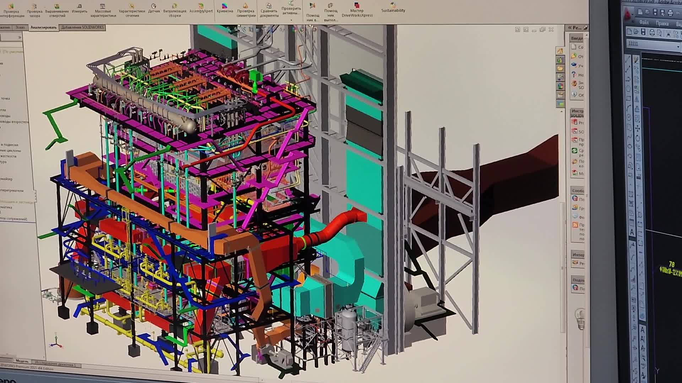Image resolution: width=682 pixels, height=383 pixels.
Task: Click Save icon in AutoCAD toolbar
Action: click(x=643, y=33)
